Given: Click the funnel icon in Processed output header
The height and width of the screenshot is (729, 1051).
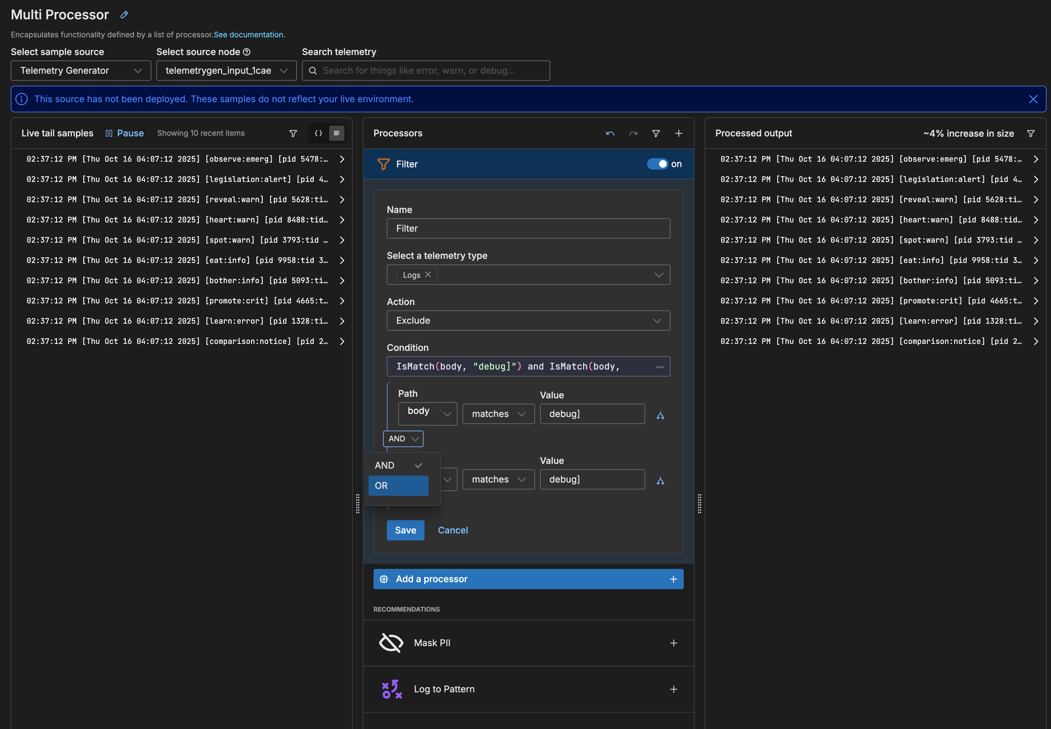Looking at the screenshot, I should coord(1030,134).
